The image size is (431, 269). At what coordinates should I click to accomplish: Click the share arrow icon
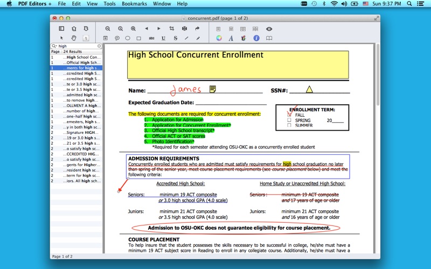197,29
